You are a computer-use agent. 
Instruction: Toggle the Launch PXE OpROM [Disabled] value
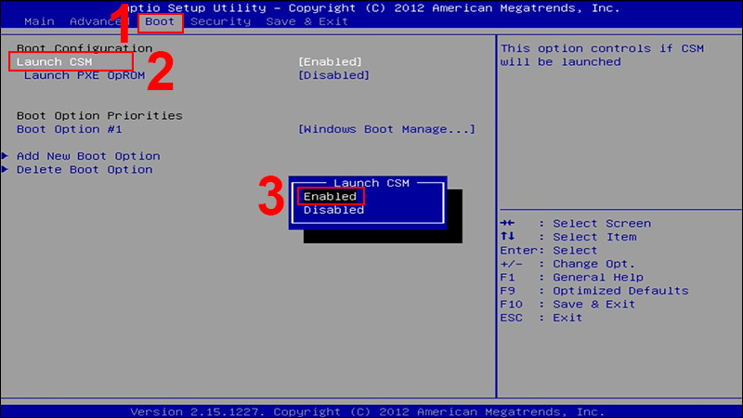[x=333, y=75]
